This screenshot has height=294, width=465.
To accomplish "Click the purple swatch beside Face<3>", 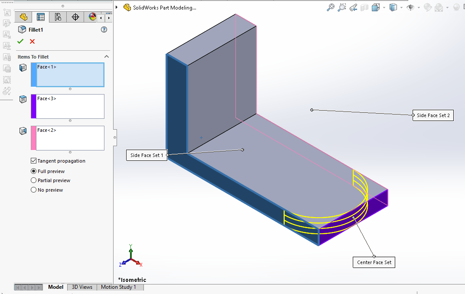I will (x=33, y=106).
